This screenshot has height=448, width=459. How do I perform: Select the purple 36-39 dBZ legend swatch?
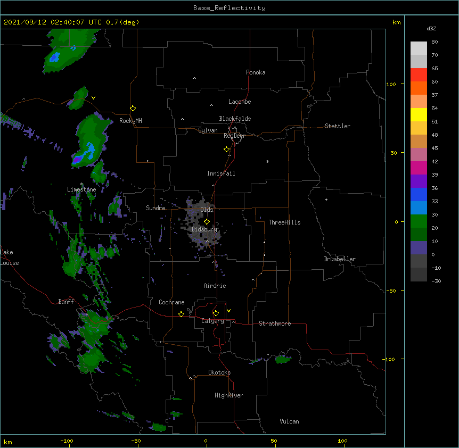pos(419,181)
